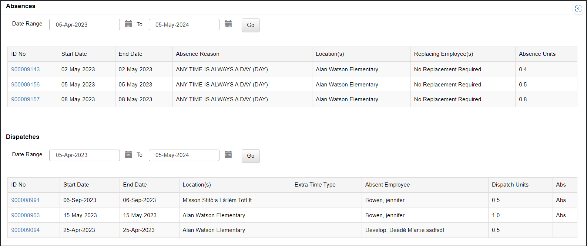Click Dispatches end date input field
This screenshot has width=587, height=246.
click(184, 155)
